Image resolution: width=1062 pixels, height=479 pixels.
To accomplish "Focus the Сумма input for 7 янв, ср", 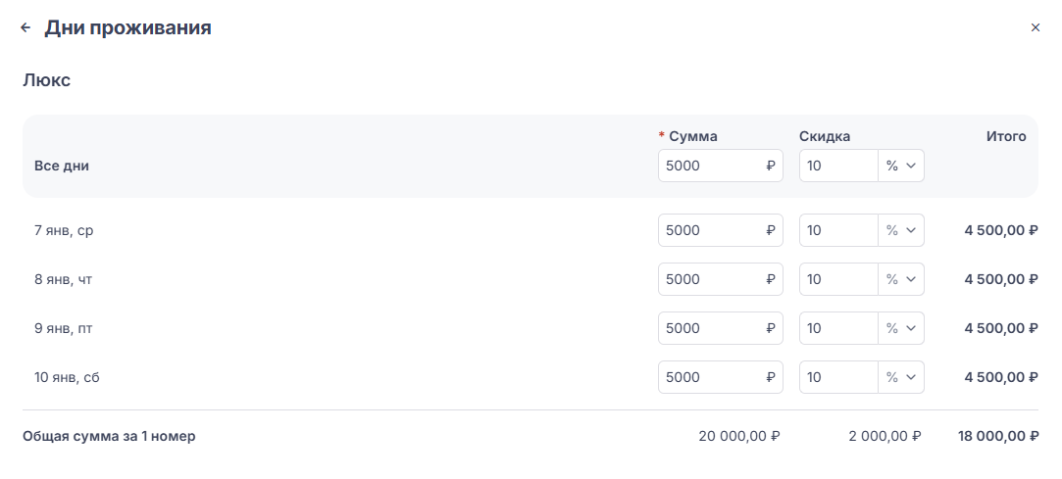I will 710,230.
